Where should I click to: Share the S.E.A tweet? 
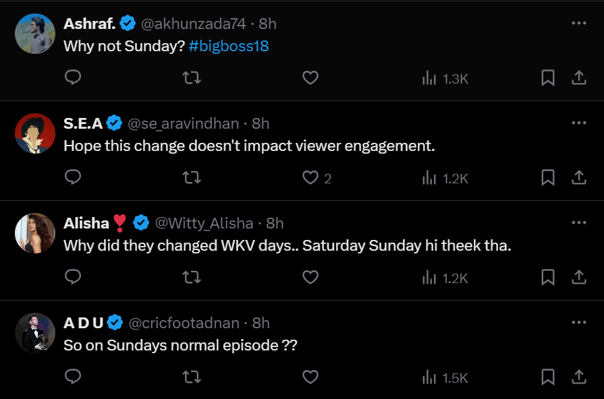(x=578, y=177)
